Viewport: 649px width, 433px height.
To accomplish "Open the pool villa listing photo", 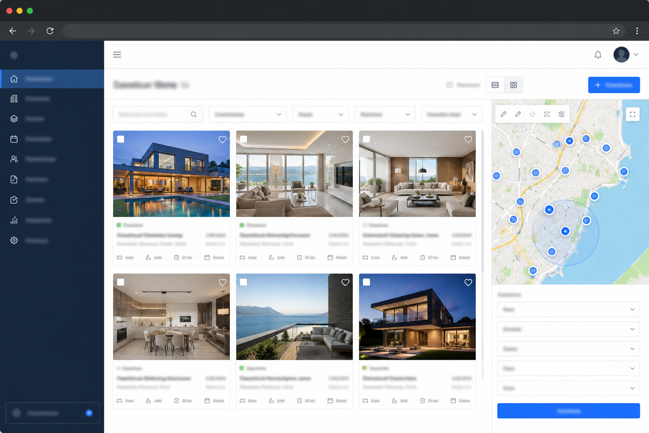I will [172, 174].
